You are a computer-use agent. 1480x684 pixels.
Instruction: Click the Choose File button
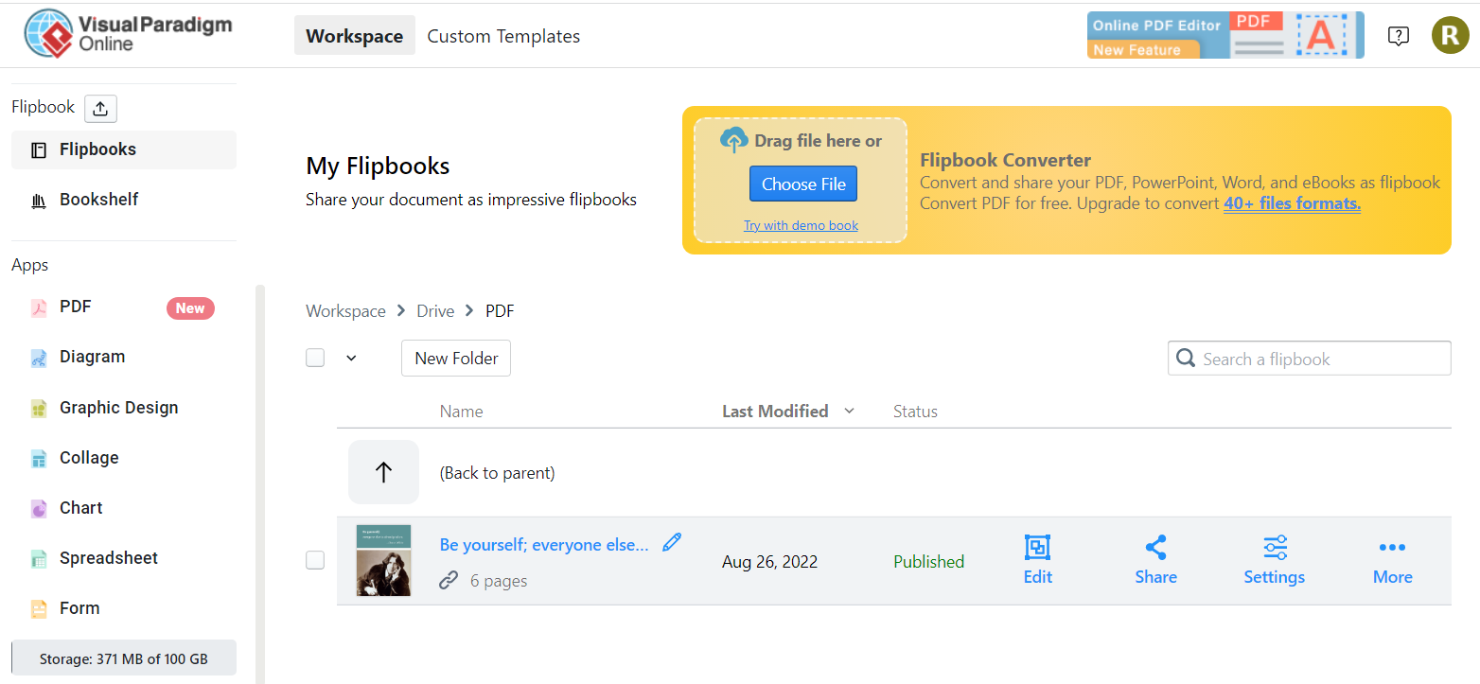click(x=803, y=184)
